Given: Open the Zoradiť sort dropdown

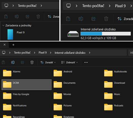Looking at the screenshot, I should [x=48, y=63].
